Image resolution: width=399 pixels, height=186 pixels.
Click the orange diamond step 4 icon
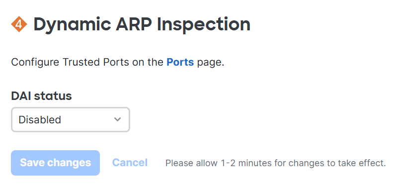point(19,24)
